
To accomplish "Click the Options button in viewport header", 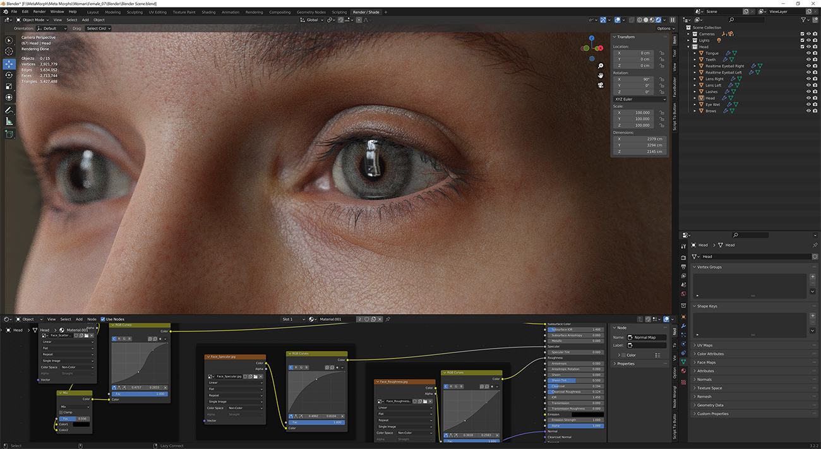I will click(x=664, y=28).
